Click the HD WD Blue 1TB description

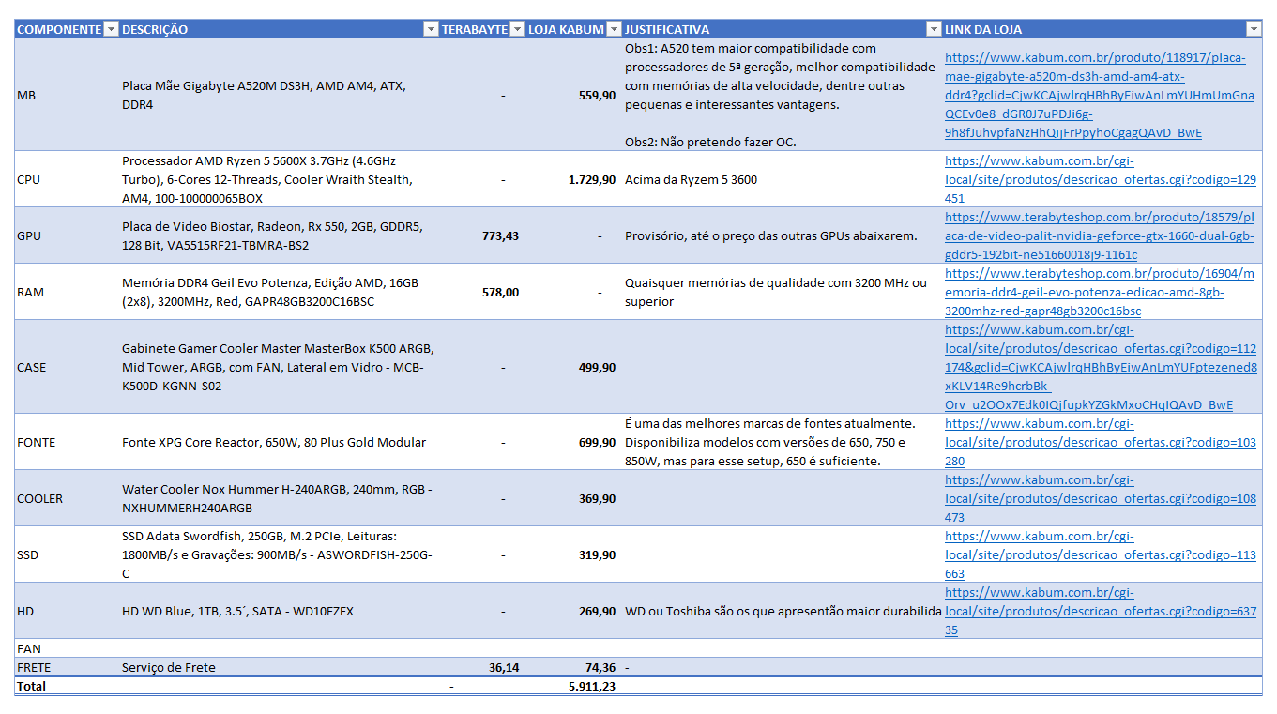(238, 611)
